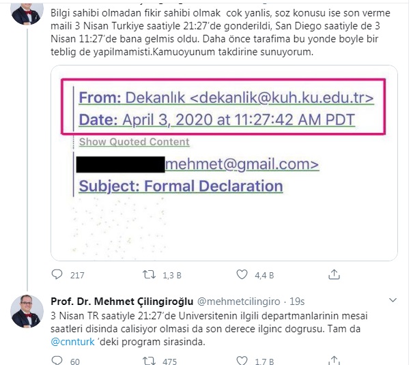Retweet the second tweet with 475 retweets

click(149, 361)
